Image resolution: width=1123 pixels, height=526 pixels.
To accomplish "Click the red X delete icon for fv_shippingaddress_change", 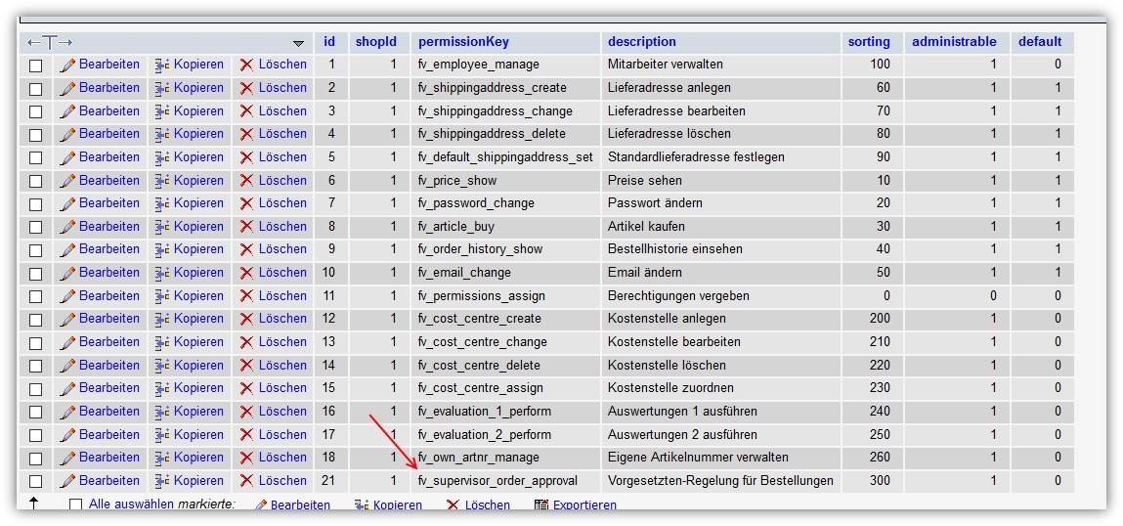I will pyautogui.click(x=246, y=111).
